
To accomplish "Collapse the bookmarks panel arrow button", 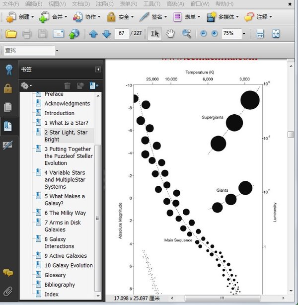I will 98,70.
